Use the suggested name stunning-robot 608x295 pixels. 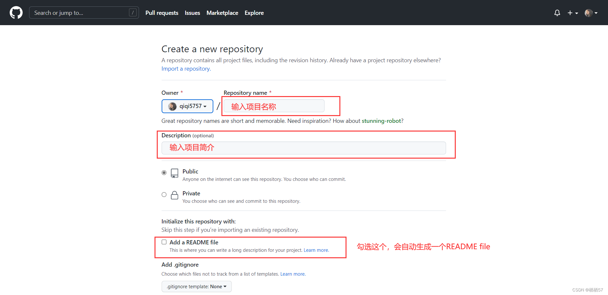pos(381,121)
